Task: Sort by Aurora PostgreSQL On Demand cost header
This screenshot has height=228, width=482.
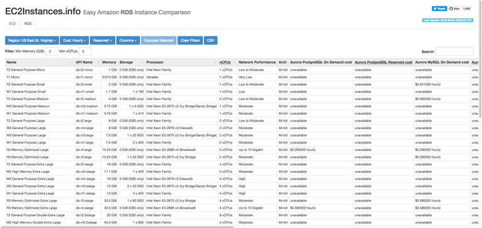Action: pos(321,62)
